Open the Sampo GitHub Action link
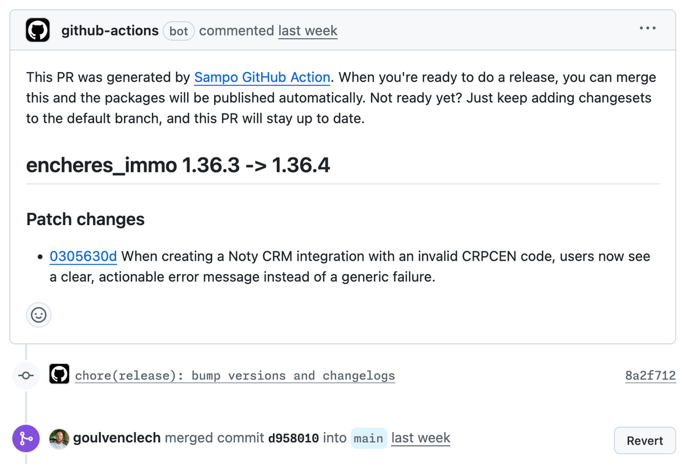685x464 pixels. (261, 77)
